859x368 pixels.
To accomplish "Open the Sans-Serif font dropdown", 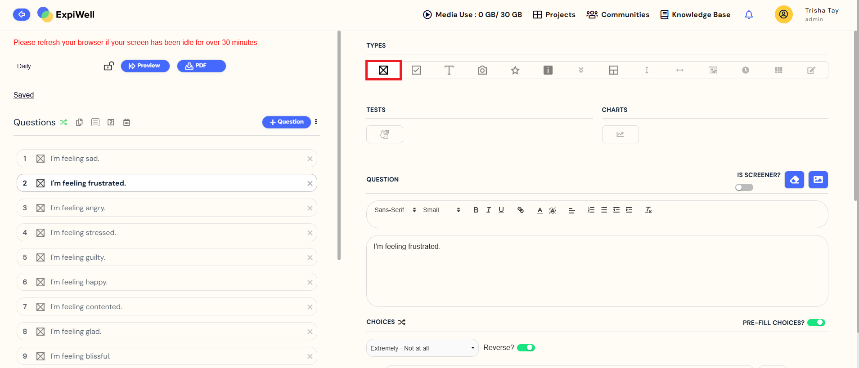I will tap(395, 210).
